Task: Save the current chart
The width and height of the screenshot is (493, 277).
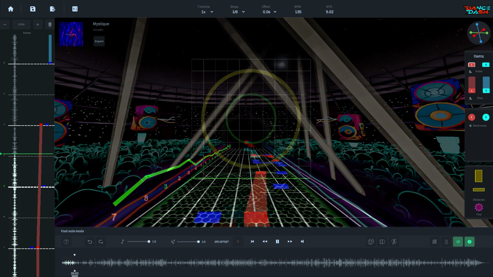Action: [x=32, y=9]
